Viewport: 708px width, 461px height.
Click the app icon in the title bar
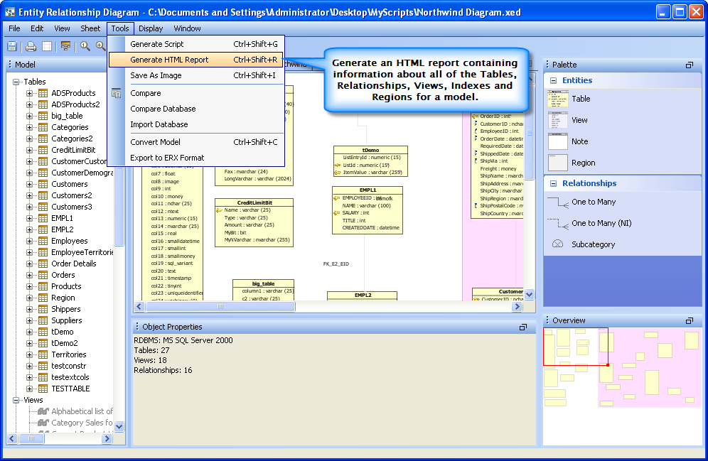(x=10, y=12)
